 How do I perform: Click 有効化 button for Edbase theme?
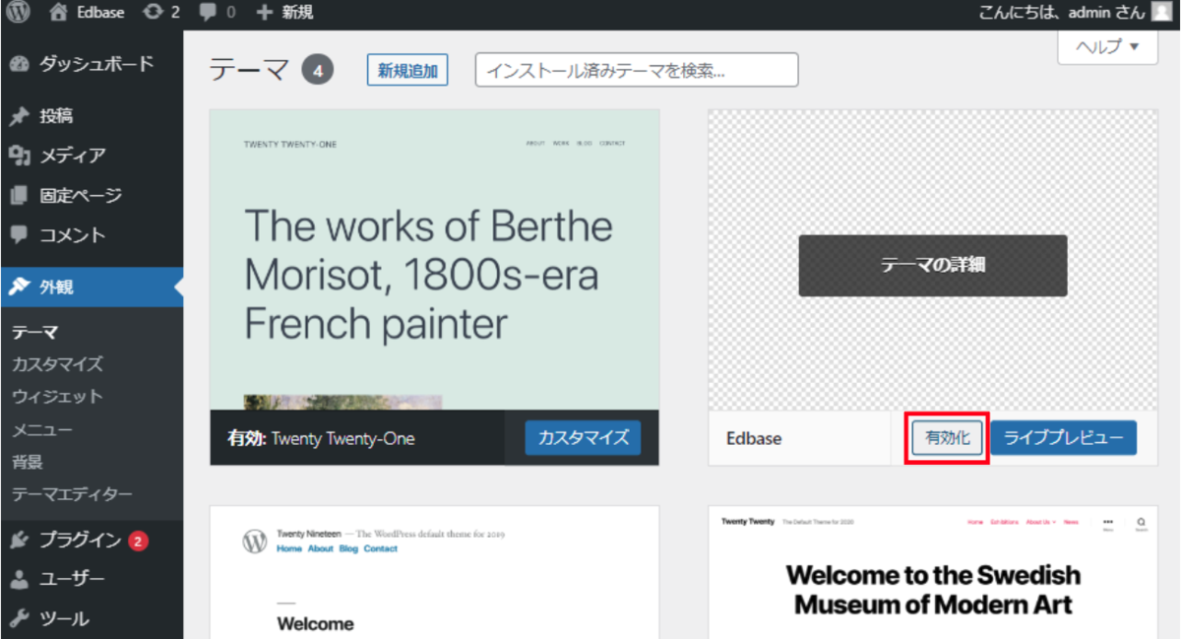[x=948, y=438]
